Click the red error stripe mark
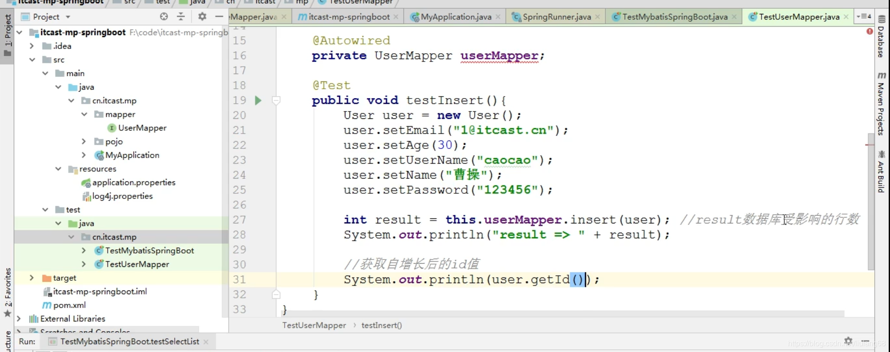The image size is (890, 352). 870,145
